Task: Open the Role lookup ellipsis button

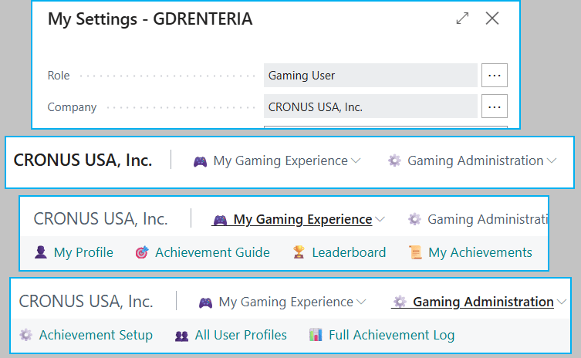Action: click(495, 76)
